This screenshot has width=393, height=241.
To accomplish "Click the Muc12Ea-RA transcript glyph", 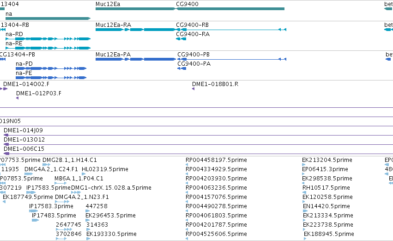I will (136, 30).
